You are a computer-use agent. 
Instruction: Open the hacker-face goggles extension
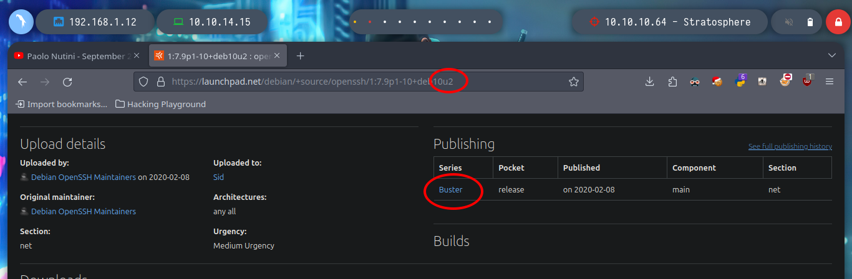pyautogui.click(x=695, y=82)
